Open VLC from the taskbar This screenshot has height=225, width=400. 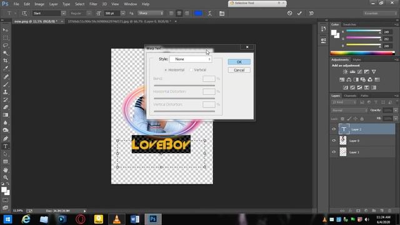click(x=117, y=219)
